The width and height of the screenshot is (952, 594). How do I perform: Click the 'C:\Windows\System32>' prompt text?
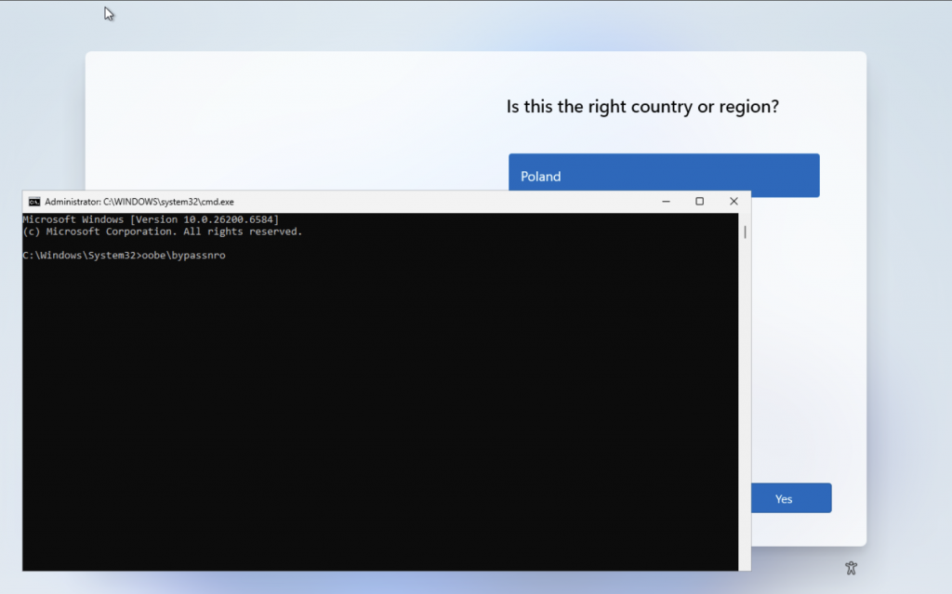click(x=81, y=256)
